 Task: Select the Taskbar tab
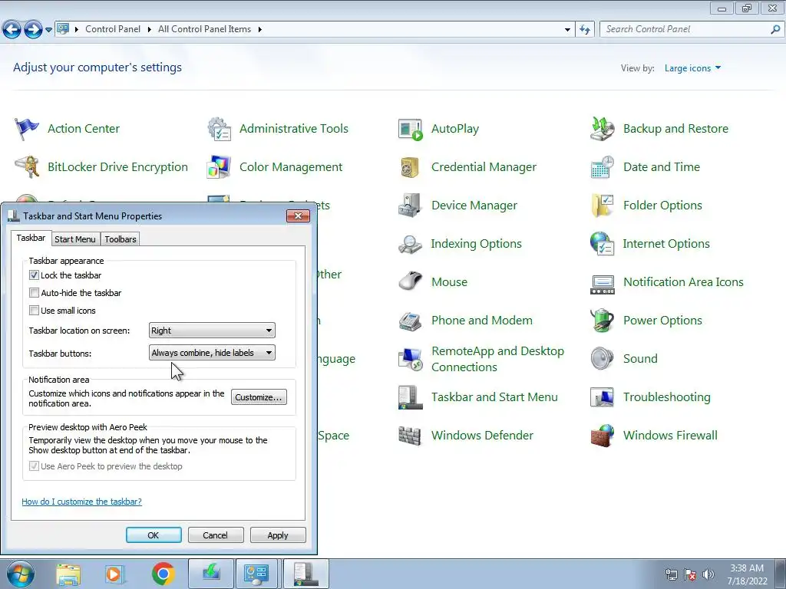click(x=31, y=238)
